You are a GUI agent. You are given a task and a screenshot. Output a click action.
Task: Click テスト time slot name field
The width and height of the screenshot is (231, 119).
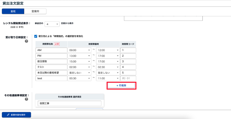(x=52, y=67)
